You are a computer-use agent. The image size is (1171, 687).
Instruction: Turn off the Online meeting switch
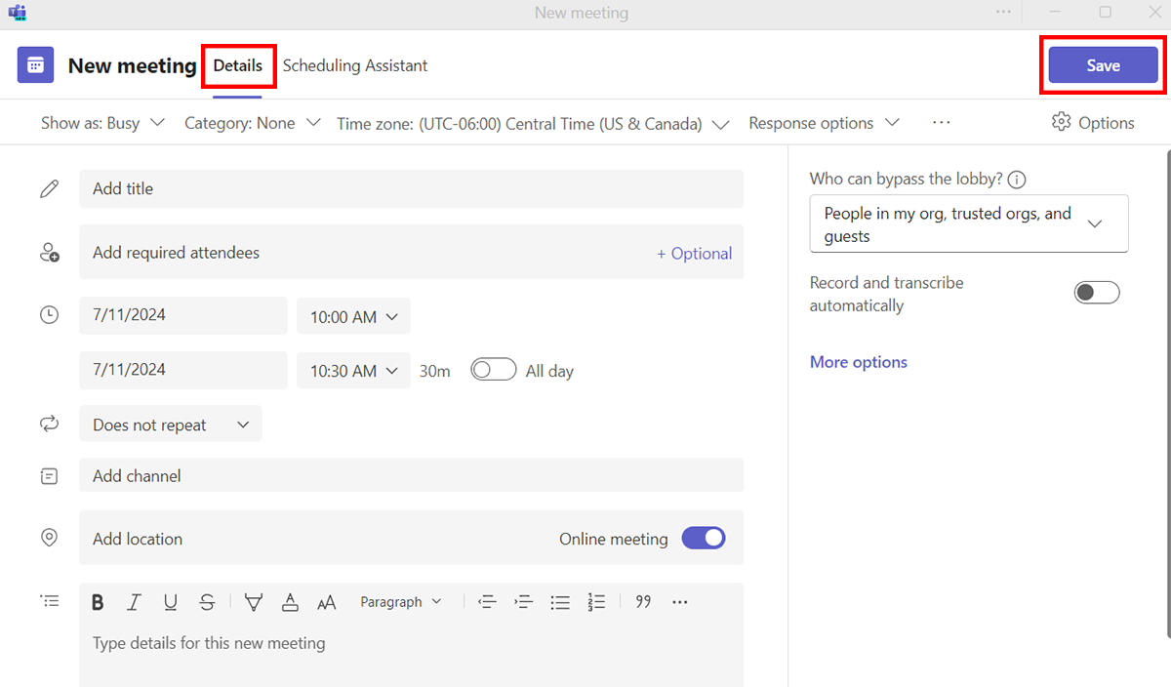coord(704,539)
